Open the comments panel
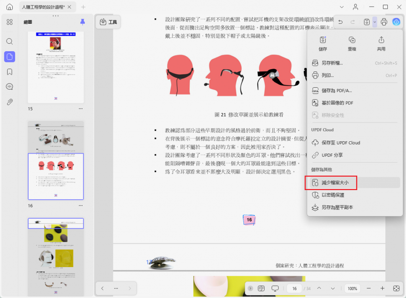The width and height of the screenshot is (406, 298). coord(10,87)
